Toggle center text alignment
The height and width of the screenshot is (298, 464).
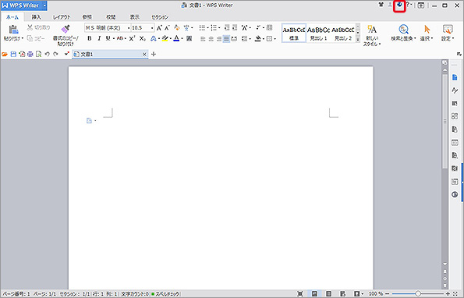click(211, 39)
